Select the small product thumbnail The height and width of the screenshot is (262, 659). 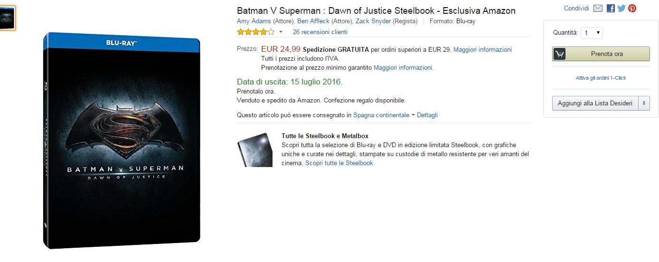8,18
